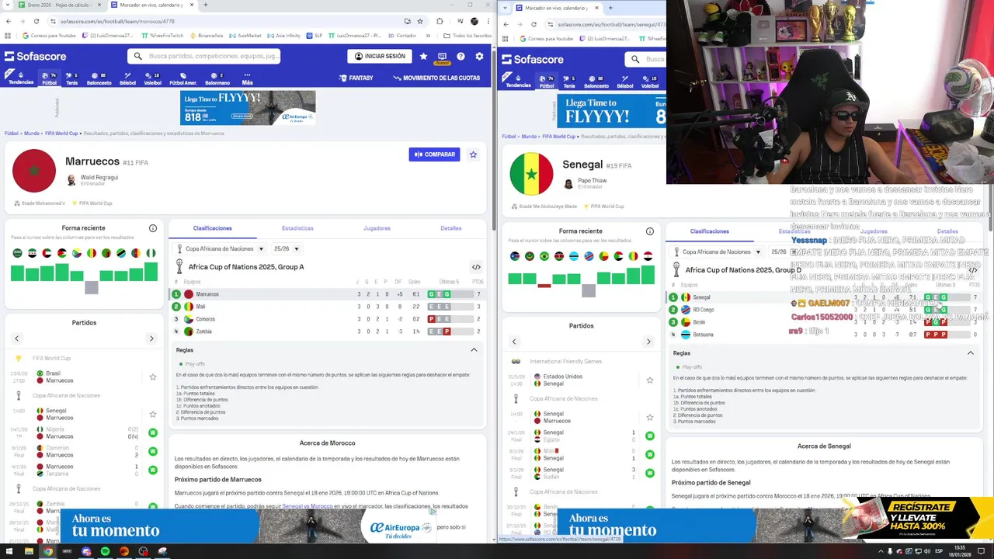Bookmark this page with address bar star

(421, 21)
